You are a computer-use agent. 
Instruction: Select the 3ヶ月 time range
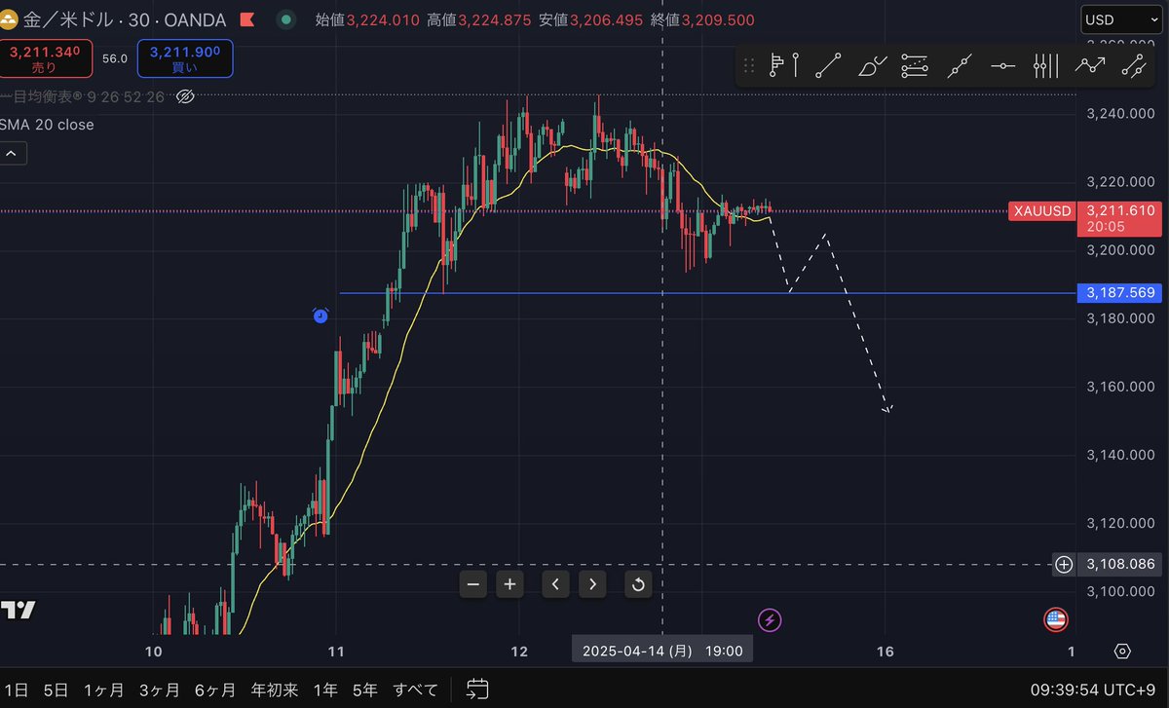[x=160, y=689]
